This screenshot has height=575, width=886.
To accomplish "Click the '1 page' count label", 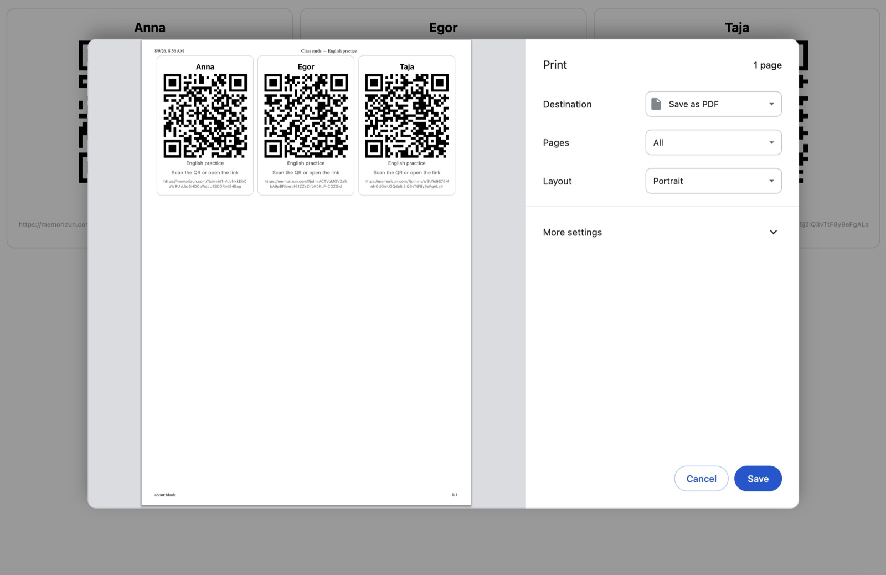I will point(767,65).
